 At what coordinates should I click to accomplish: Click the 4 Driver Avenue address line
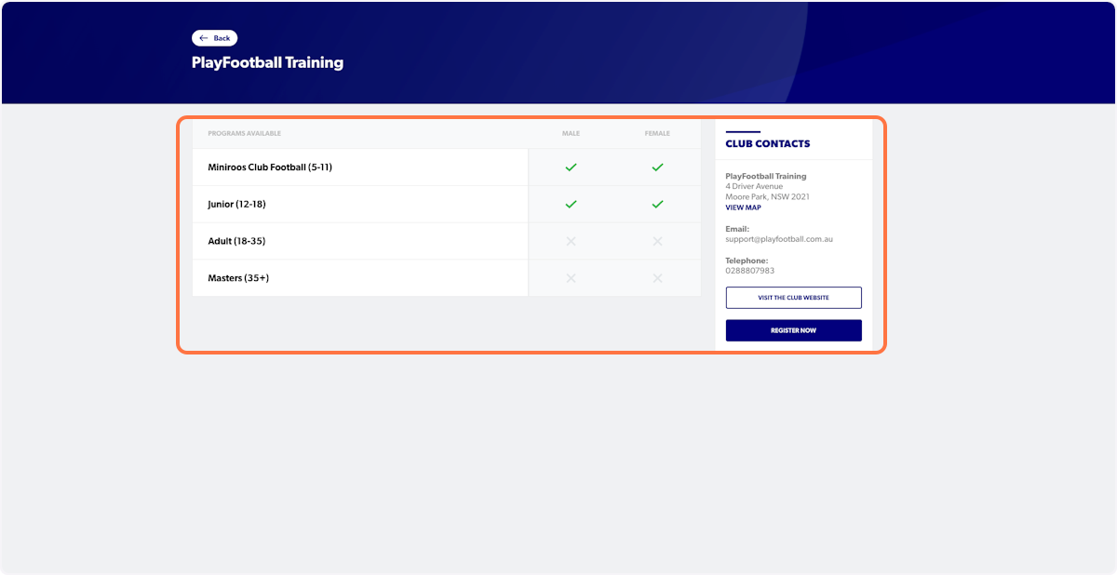(x=754, y=186)
